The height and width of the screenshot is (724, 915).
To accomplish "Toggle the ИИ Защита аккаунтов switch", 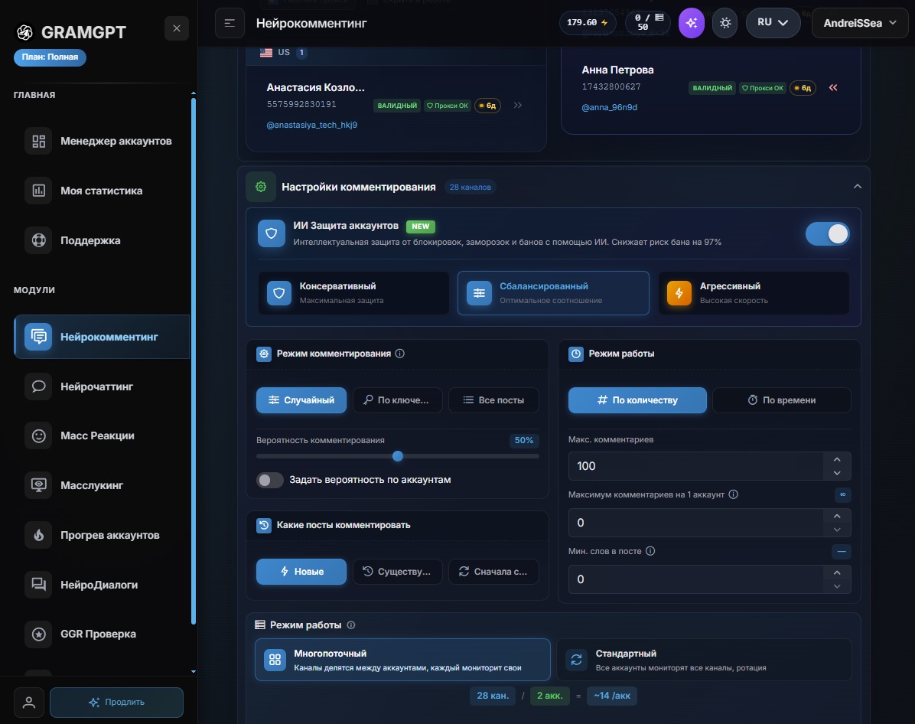I will point(827,233).
